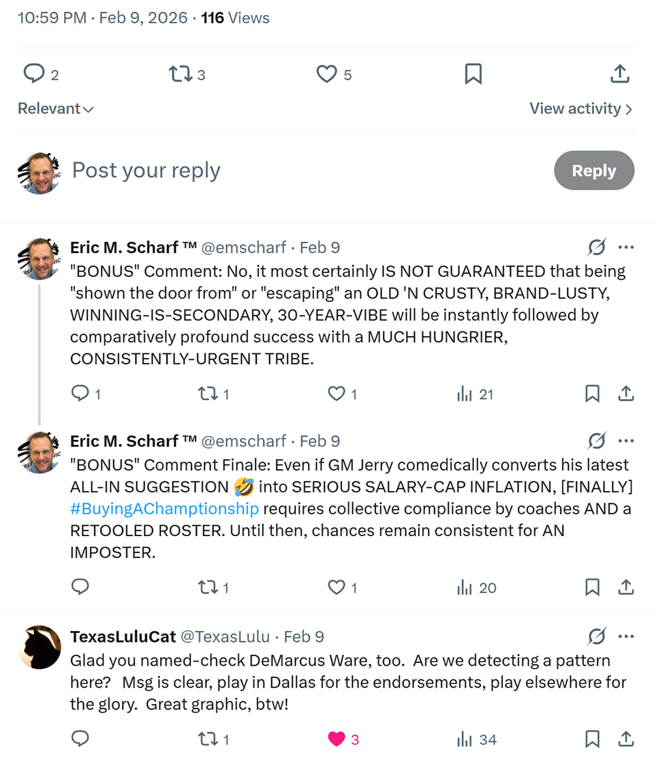
Task: Open TexasLuluCat's black cat avatar
Action: click(x=40, y=647)
